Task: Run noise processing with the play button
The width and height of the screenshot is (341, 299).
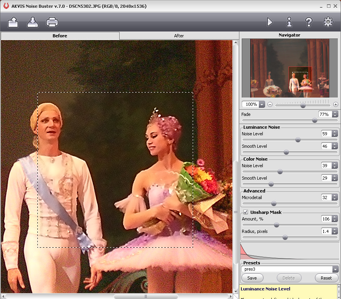Action: [270, 22]
